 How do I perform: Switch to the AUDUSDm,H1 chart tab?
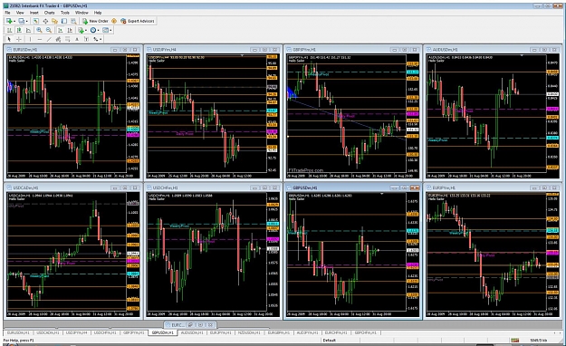[192, 332]
